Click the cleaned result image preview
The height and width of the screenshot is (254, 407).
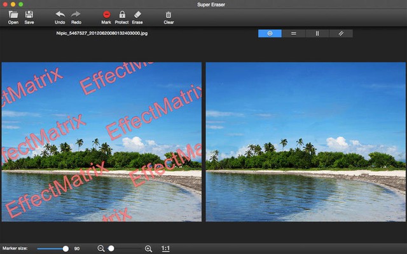pos(306,142)
